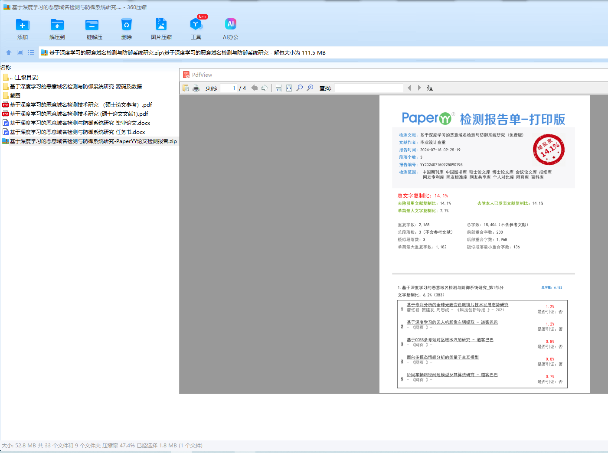608x453 pixels.
Task: Find the previous search match
Action: 409,88
